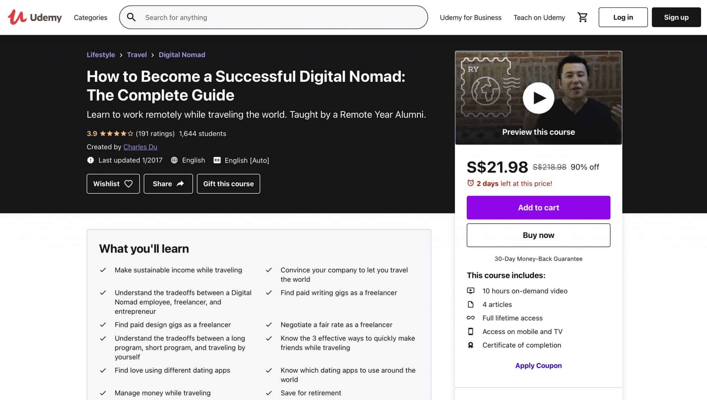
Task: Open the Categories menu
Action: click(x=90, y=17)
